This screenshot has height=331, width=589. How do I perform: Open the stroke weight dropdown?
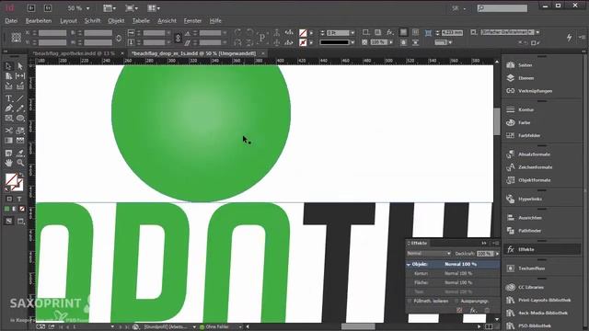click(x=352, y=33)
